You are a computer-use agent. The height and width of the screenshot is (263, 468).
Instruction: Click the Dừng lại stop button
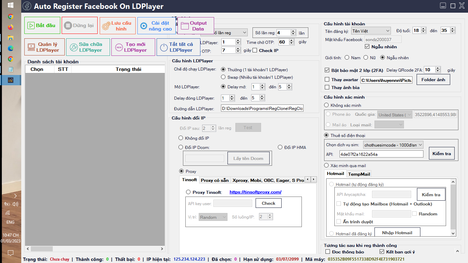coord(79,25)
